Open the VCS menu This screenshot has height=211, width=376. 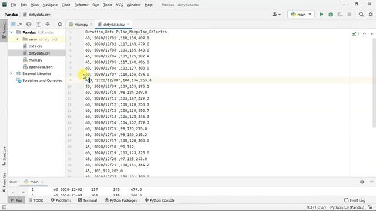click(119, 5)
